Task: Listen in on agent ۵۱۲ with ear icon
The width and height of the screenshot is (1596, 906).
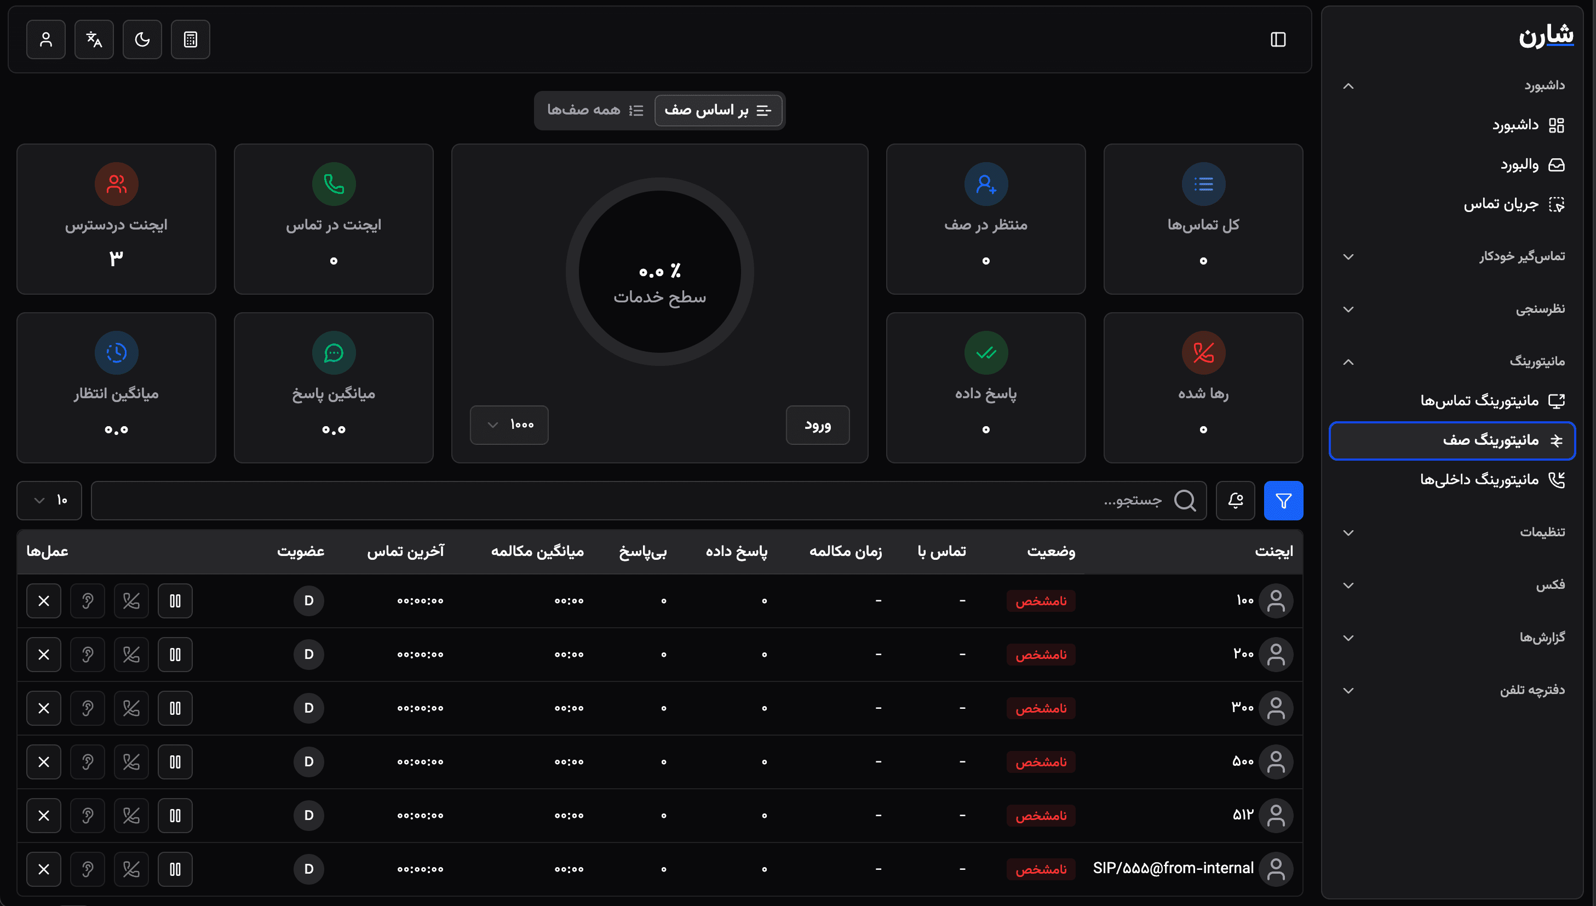Action: (88, 816)
